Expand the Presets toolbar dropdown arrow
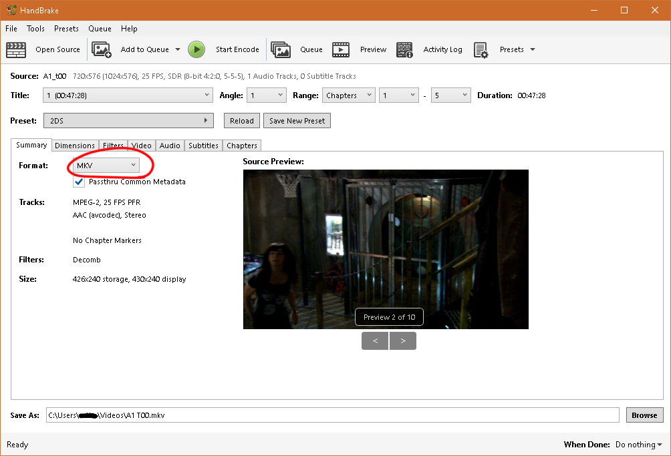The image size is (671, 456). tap(533, 49)
